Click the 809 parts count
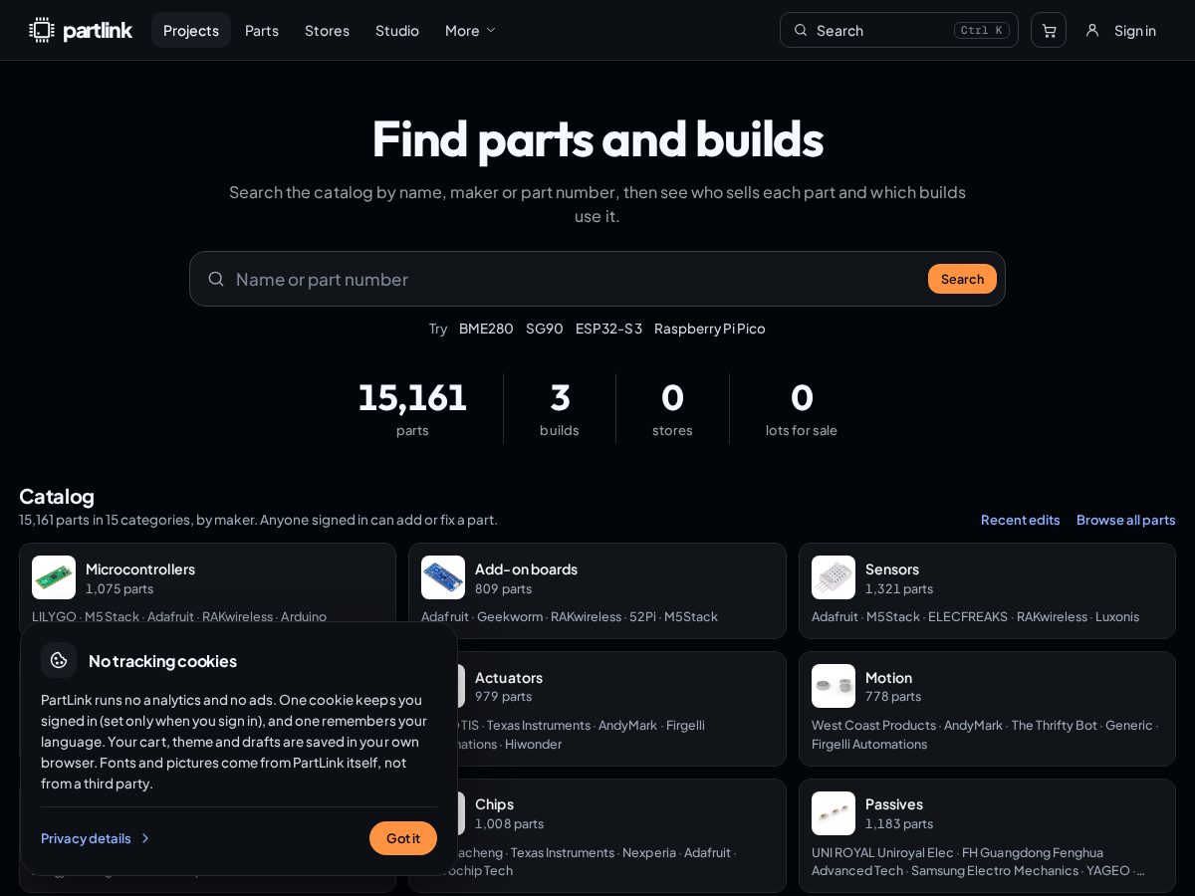 504,589
